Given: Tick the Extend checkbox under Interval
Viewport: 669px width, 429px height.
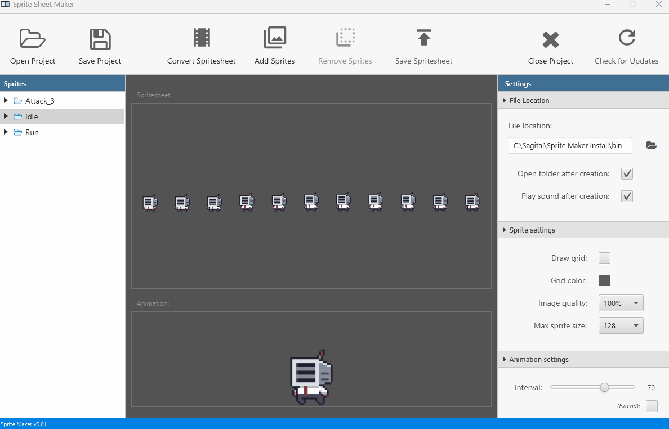Looking at the screenshot, I should click(x=652, y=406).
